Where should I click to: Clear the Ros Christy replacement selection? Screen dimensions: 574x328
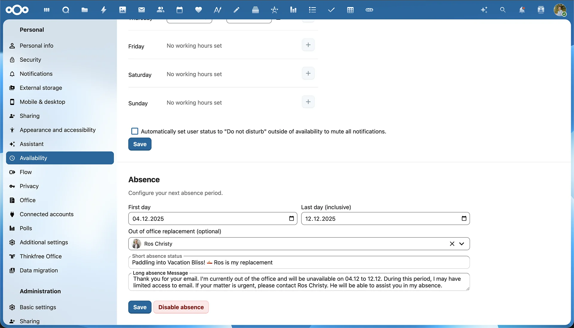pos(452,244)
